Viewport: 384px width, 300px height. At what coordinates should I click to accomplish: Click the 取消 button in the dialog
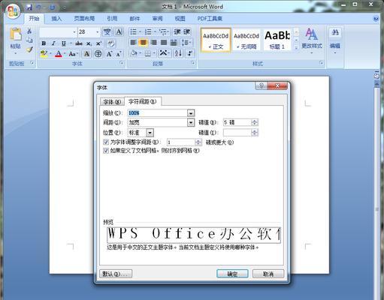(268, 274)
